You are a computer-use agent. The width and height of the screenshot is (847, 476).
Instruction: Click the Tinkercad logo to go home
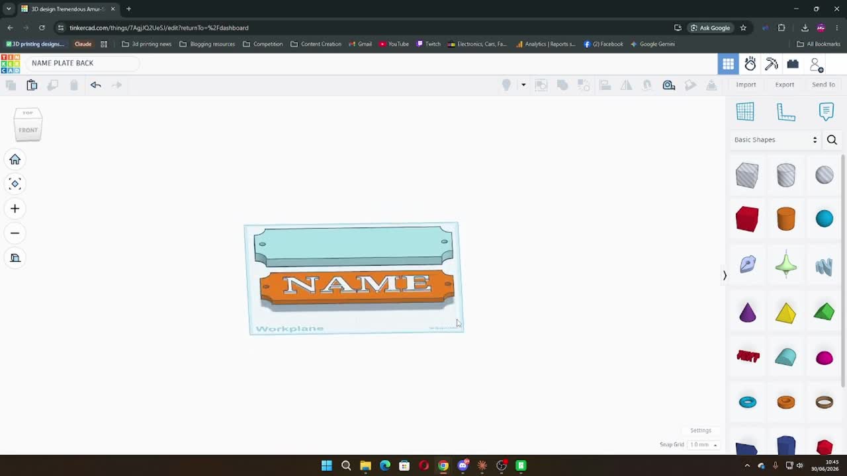pyautogui.click(x=10, y=63)
